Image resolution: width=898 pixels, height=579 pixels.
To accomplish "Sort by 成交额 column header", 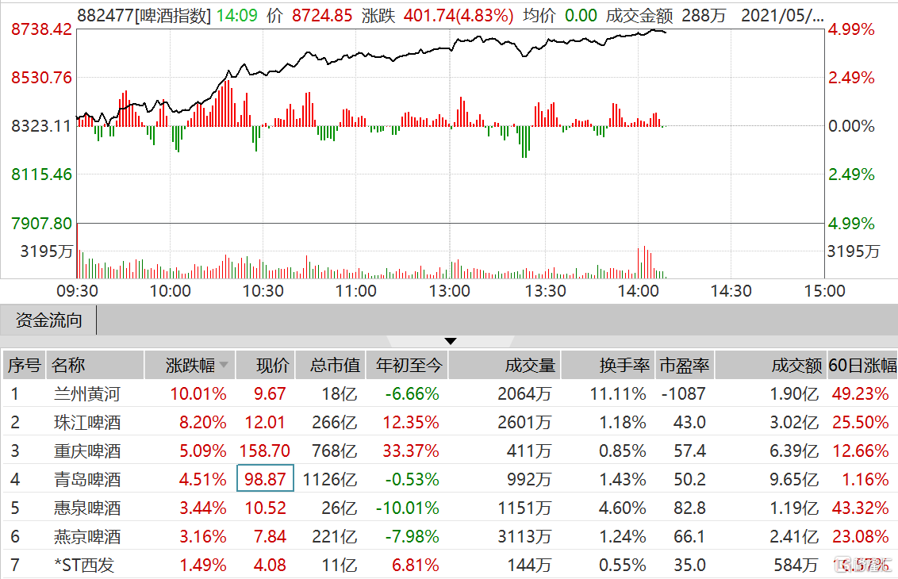I will [x=771, y=366].
